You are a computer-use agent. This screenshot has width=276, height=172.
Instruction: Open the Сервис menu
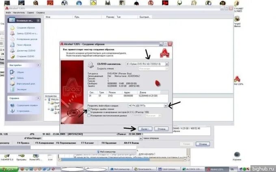tap(30, 13)
